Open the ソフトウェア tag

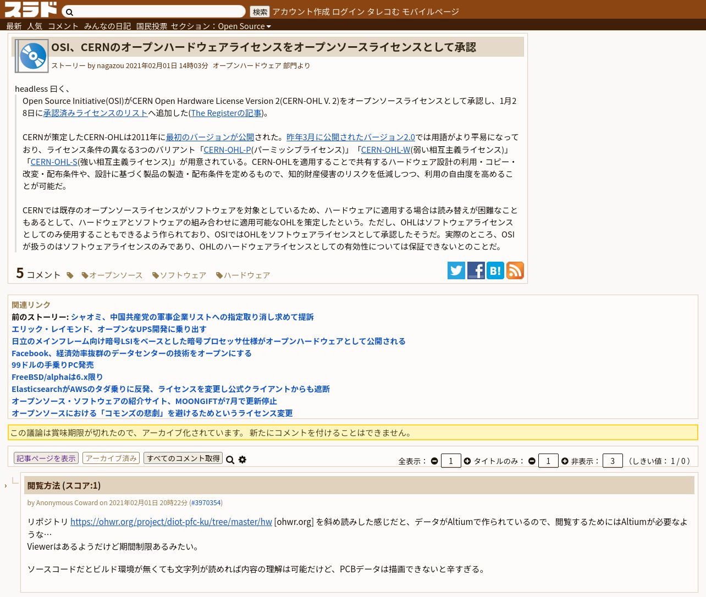(x=179, y=275)
